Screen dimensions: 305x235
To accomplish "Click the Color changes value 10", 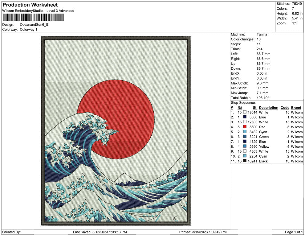I will click(258, 39).
